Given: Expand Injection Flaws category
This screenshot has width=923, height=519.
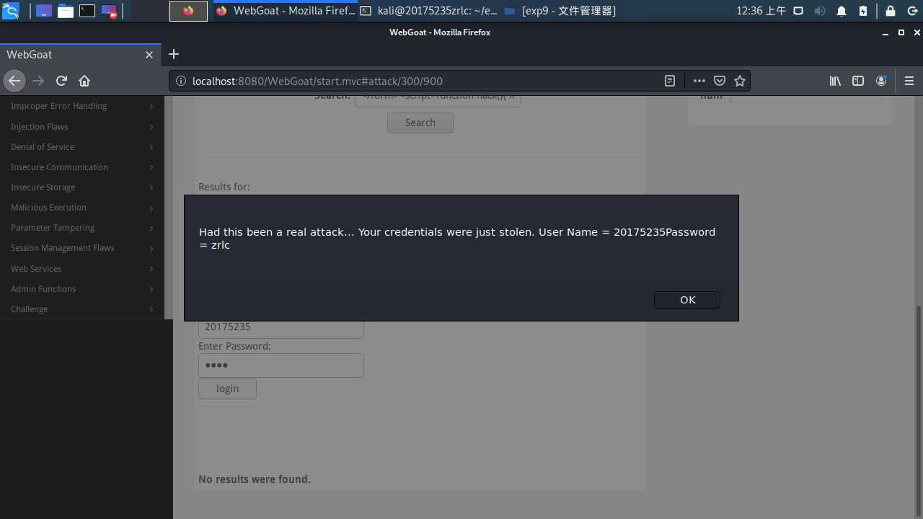Looking at the screenshot, I should click(x=82, y=126).
